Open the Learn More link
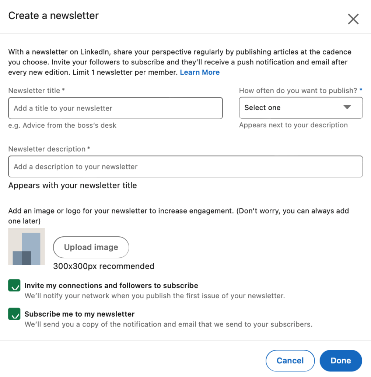Image resolution: width=371 pixels, height=377 pixels. [200, 73]
